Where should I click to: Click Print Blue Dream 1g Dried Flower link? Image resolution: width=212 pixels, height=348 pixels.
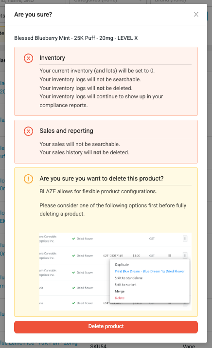coord(149,271)
